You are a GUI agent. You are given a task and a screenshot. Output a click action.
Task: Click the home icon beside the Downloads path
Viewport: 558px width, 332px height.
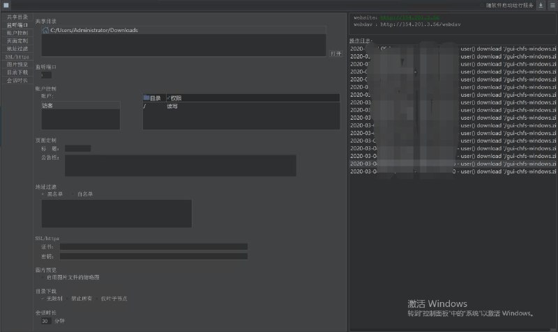pos(45,30)
